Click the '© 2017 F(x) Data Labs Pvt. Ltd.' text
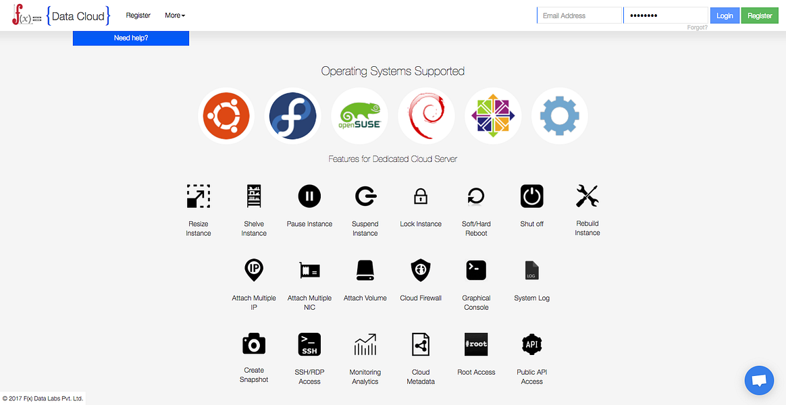Screen dimensions: 786x405 [x=43, y=398]
